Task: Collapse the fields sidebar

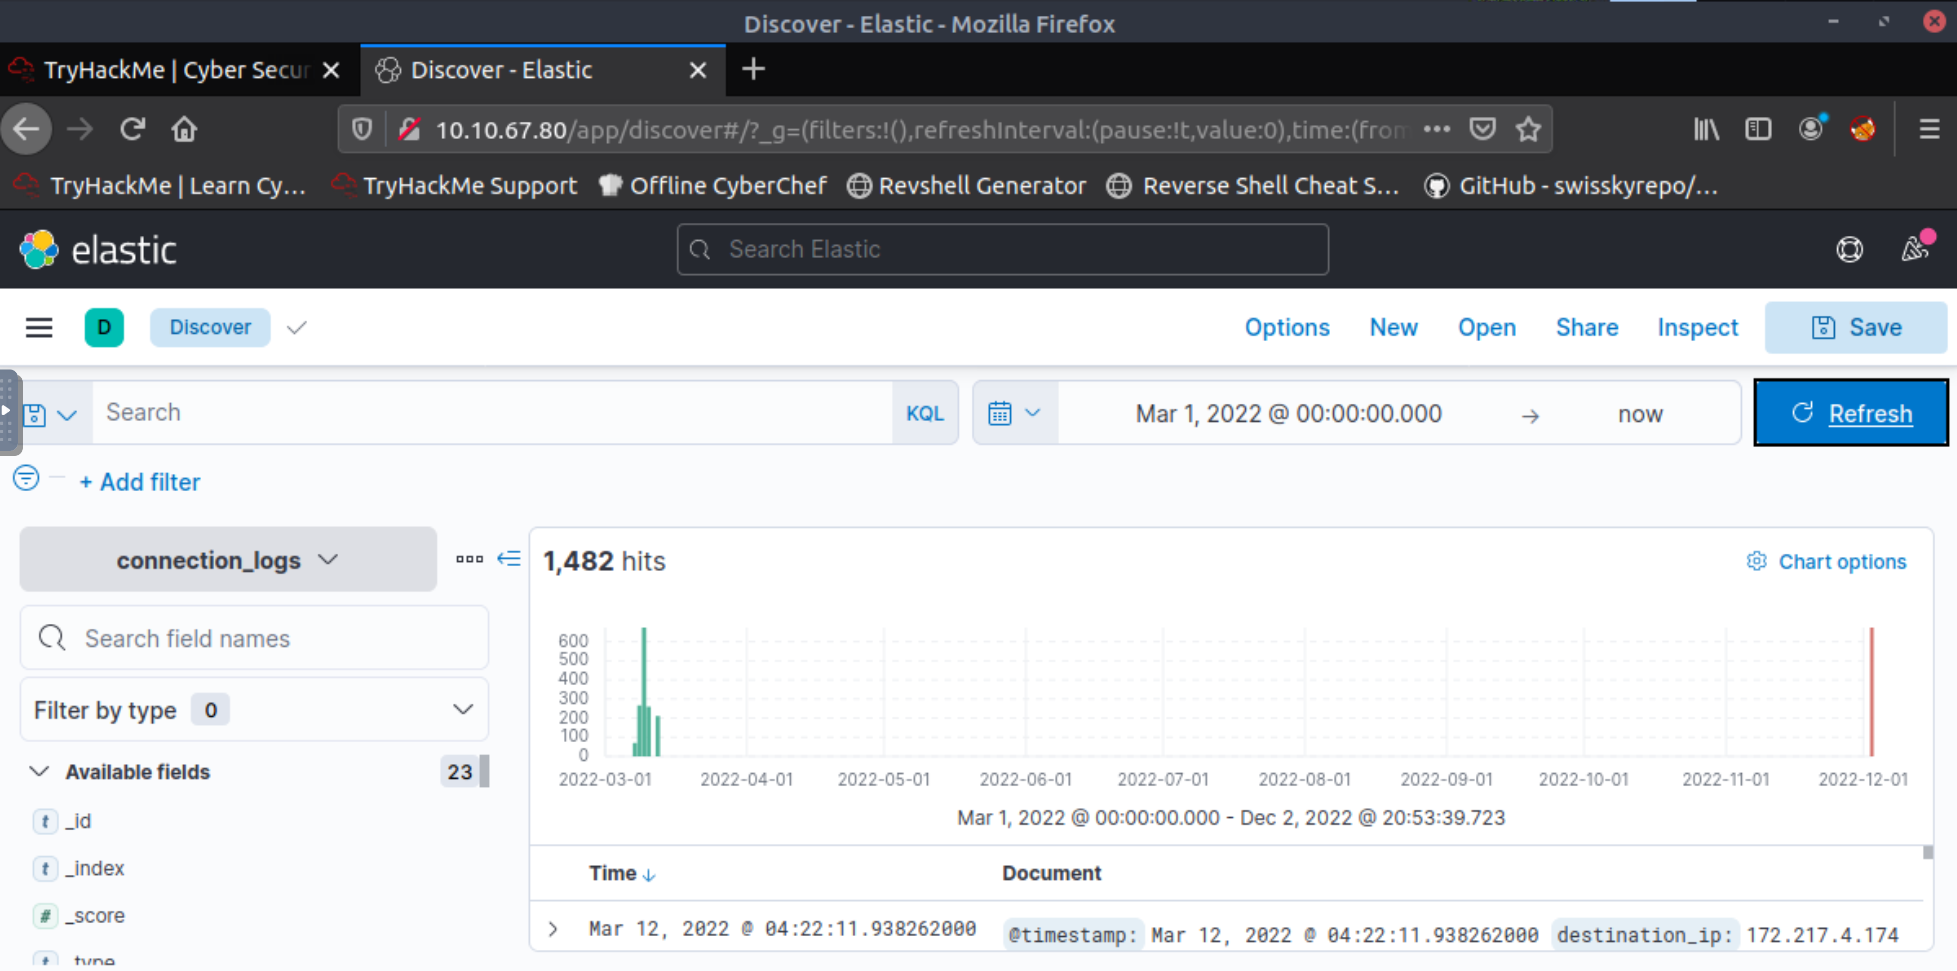Action: 509,559
